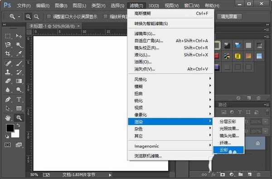Click the 填充屏幕 button
272x179 pixels.
229,17
